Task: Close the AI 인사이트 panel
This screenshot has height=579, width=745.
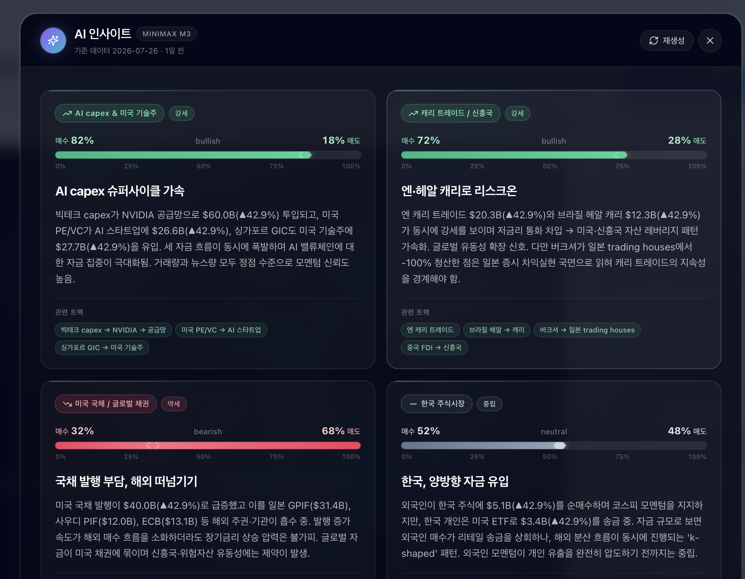Action: click(x=710, y=41)
